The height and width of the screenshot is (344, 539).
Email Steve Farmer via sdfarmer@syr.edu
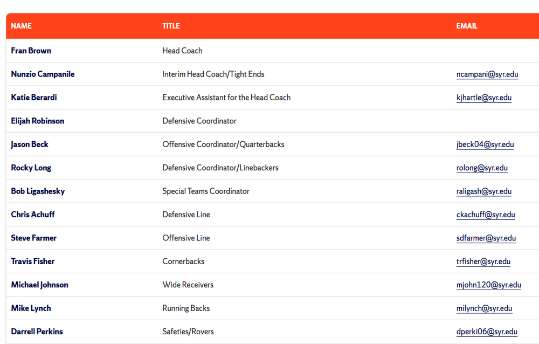(x=486, y=238)
